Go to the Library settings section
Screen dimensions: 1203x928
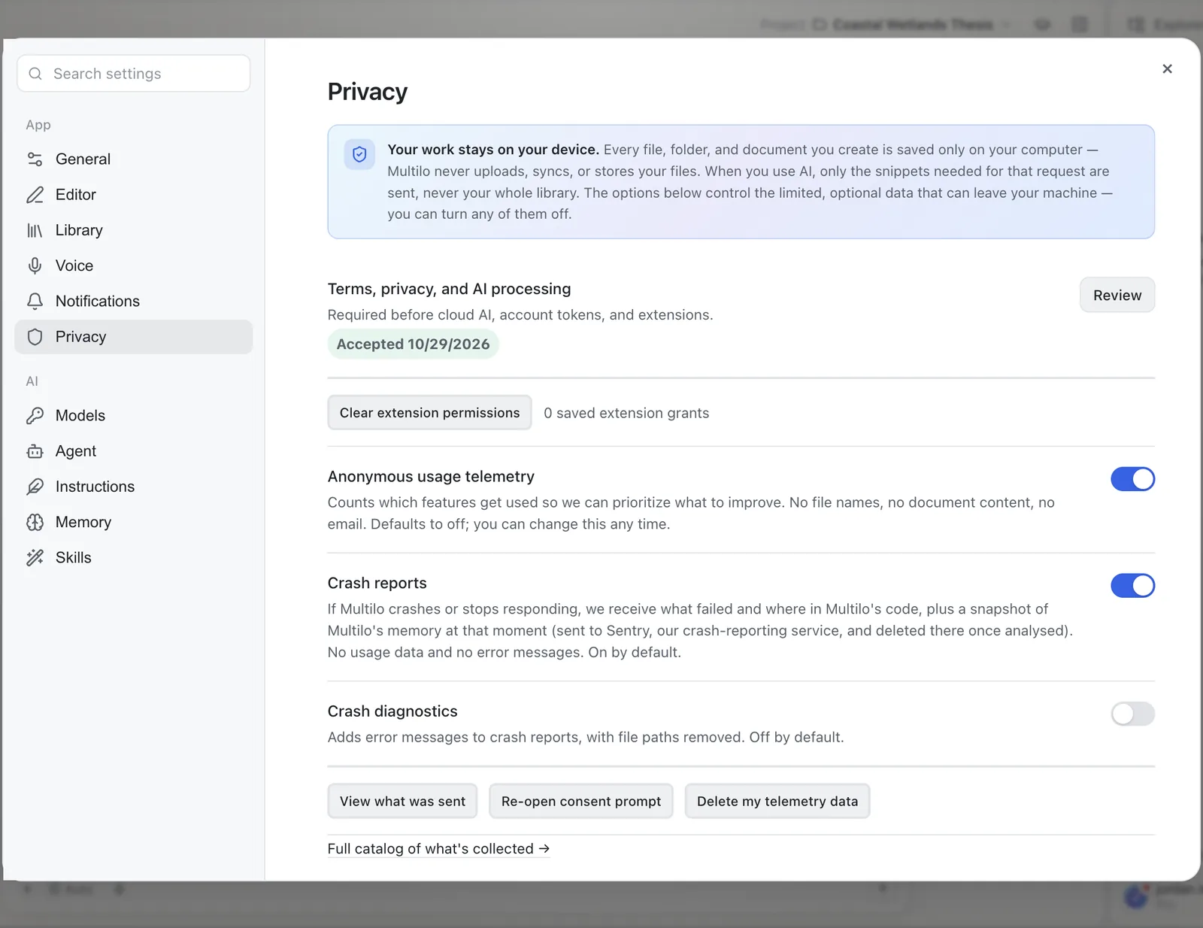point(134,230)
